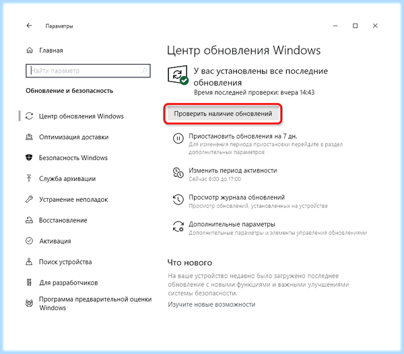This screenshot has height=354, width=404.
Task: Click the Восстановление icon
Action: point(29,220)
